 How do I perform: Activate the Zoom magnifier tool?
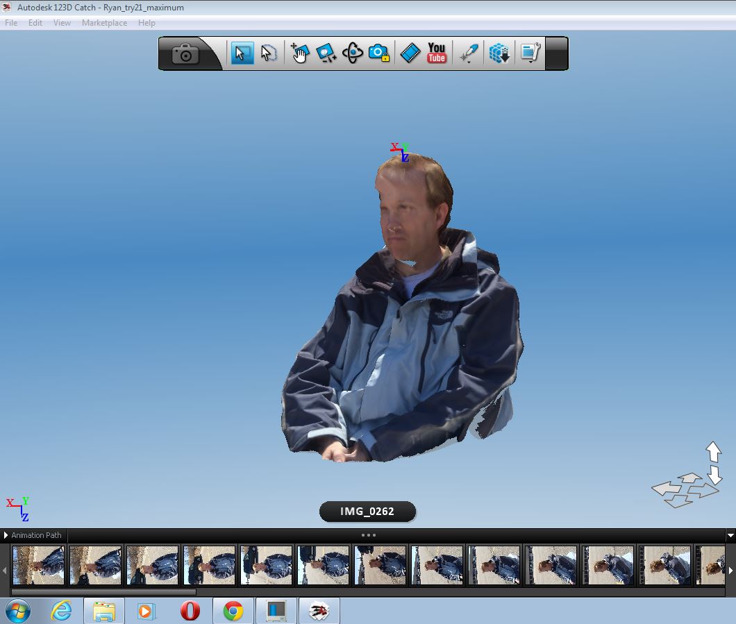click(x=326, y=53)
